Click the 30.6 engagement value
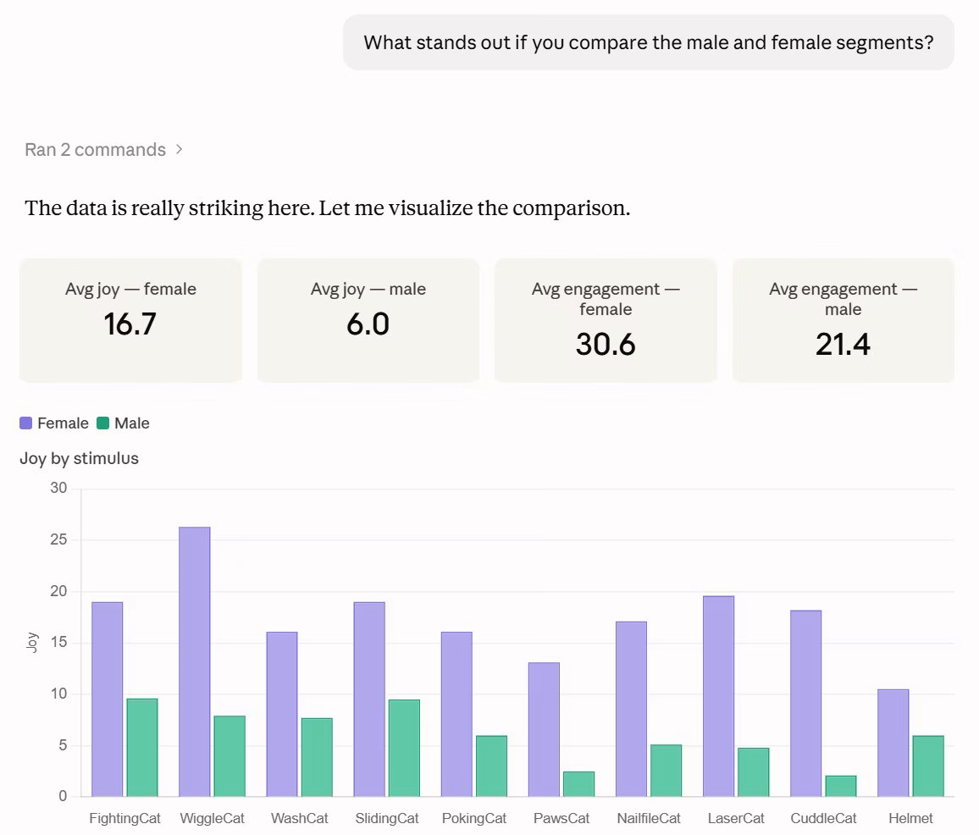Image resolution: width=979 pixels, height=835 pixels. click(x=606, y=344)
